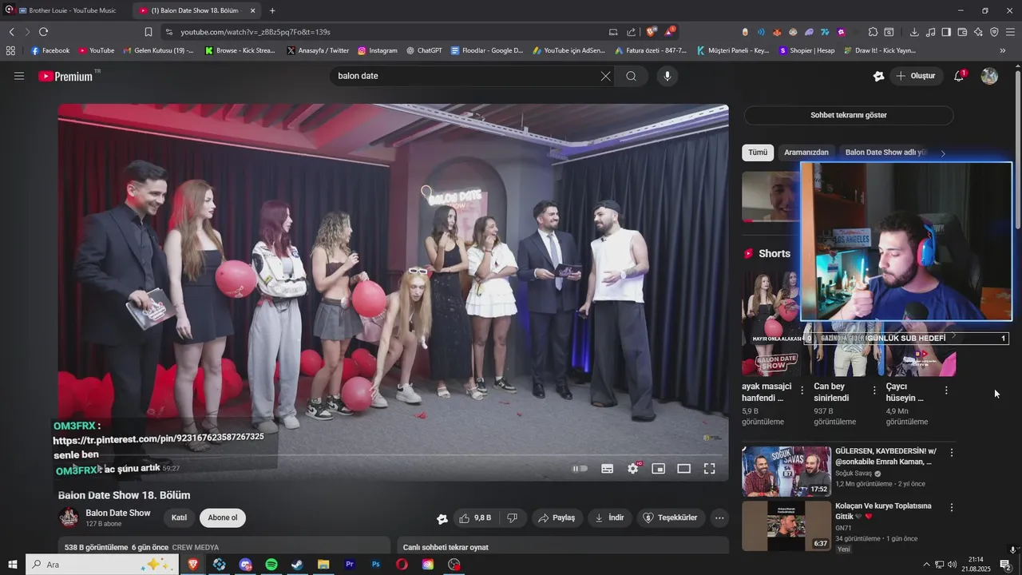1022x575 pixels.
Task: Start voice search with the microphone
Action: [667, 76]
